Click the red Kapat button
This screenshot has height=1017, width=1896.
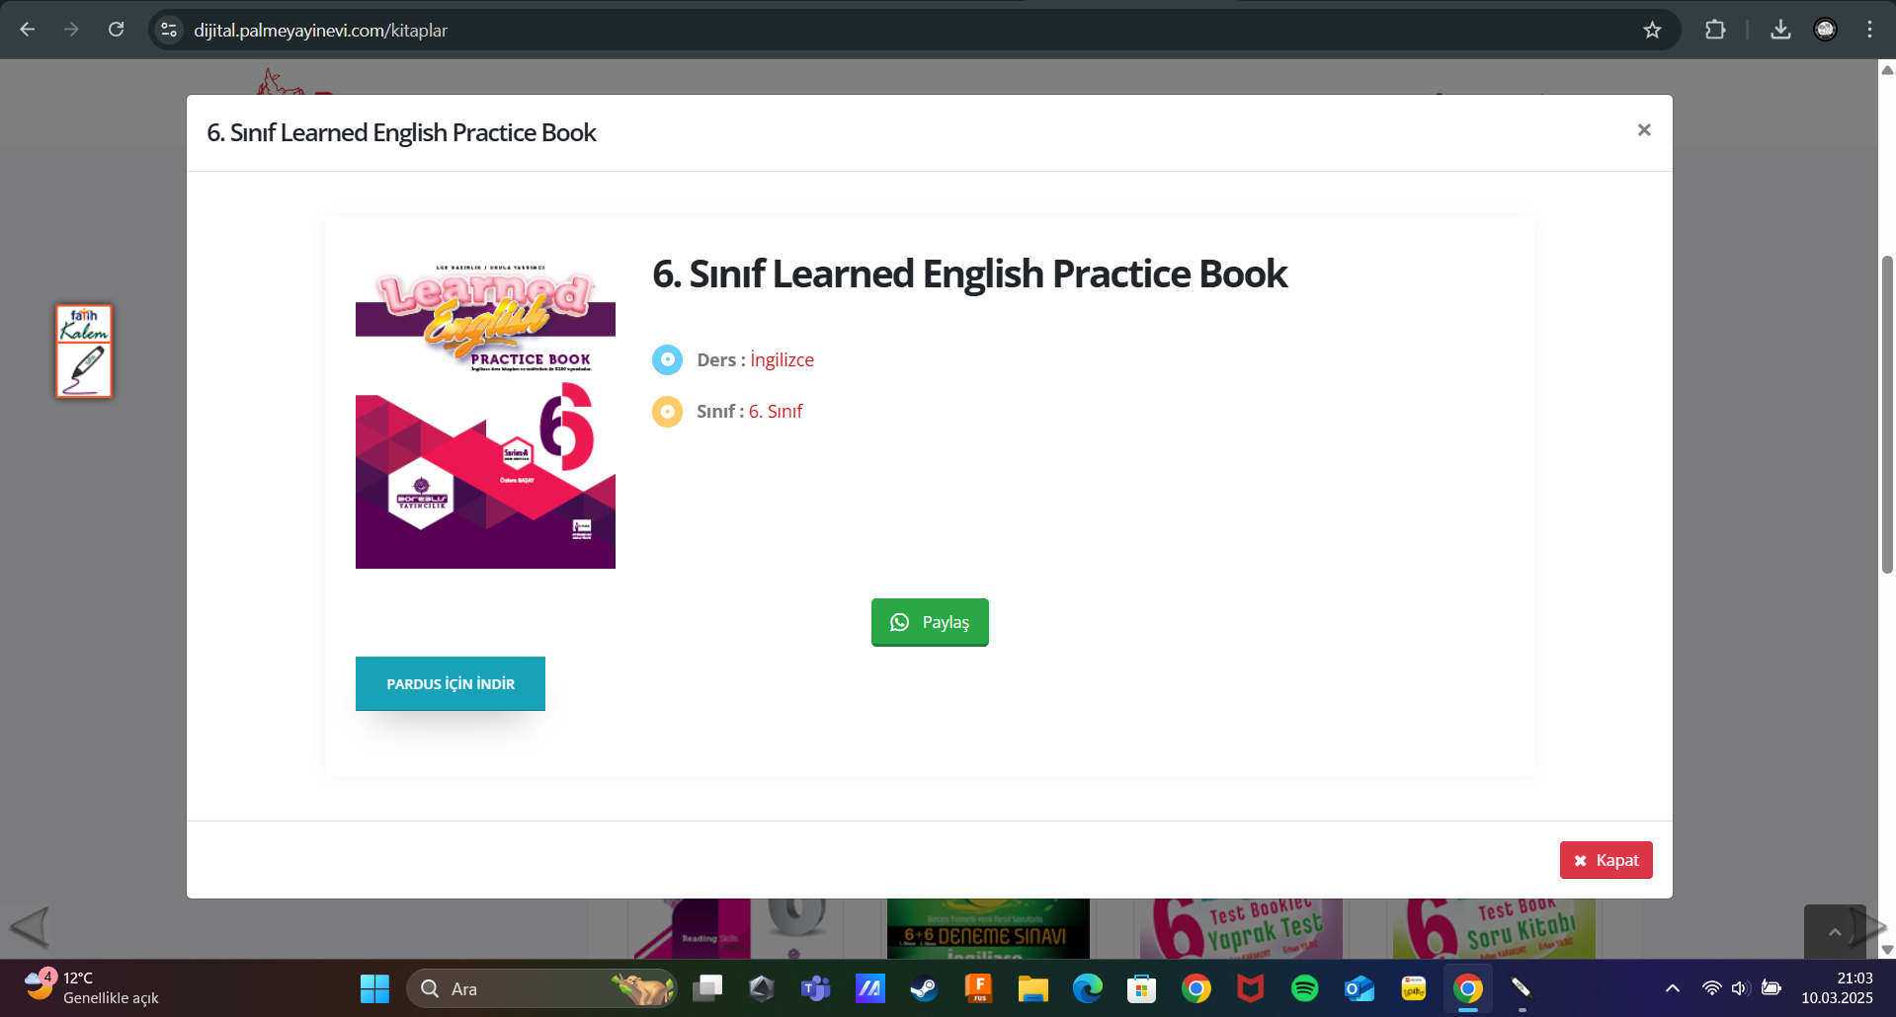pyautogui.click(x=1607, y=860)
